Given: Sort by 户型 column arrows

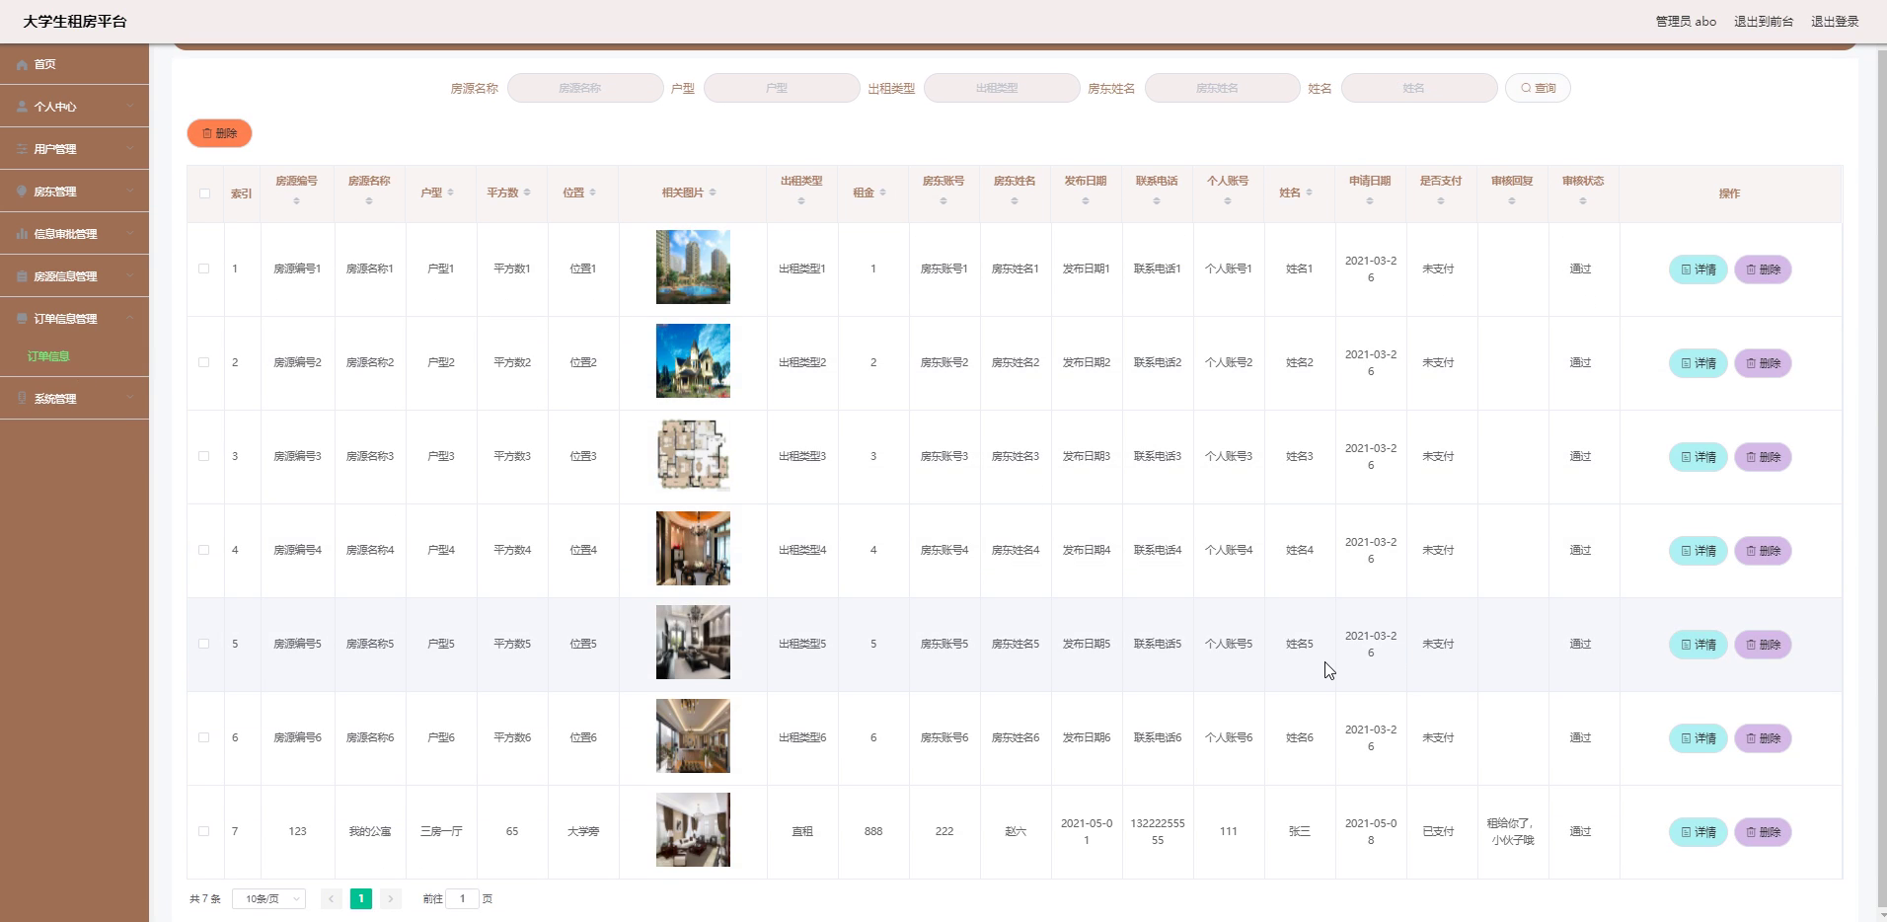Looking at the screenshot, I should [451, 192].
